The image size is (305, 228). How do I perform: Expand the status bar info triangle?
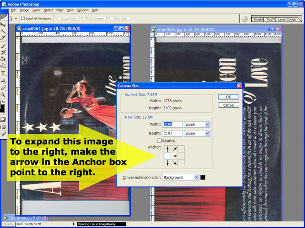point(74,224)
